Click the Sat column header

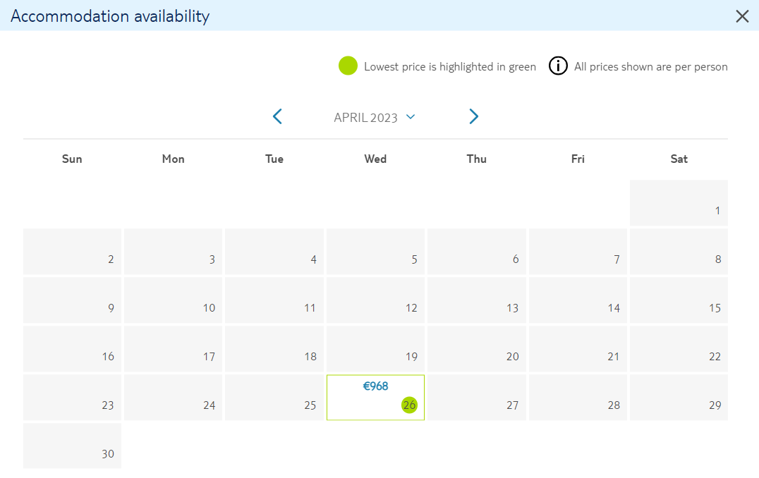tap(679, 159)
